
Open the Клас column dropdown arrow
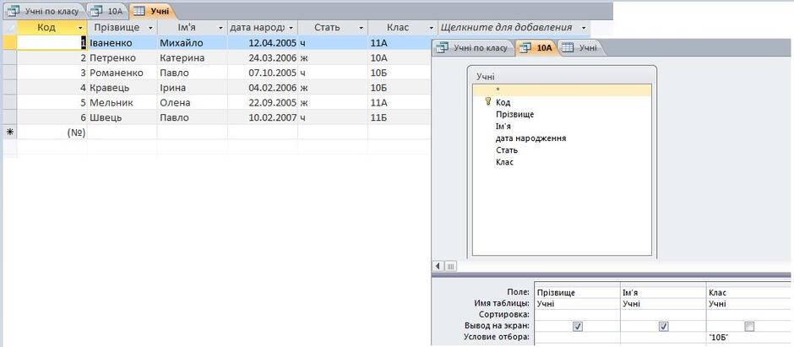point(432,27)
